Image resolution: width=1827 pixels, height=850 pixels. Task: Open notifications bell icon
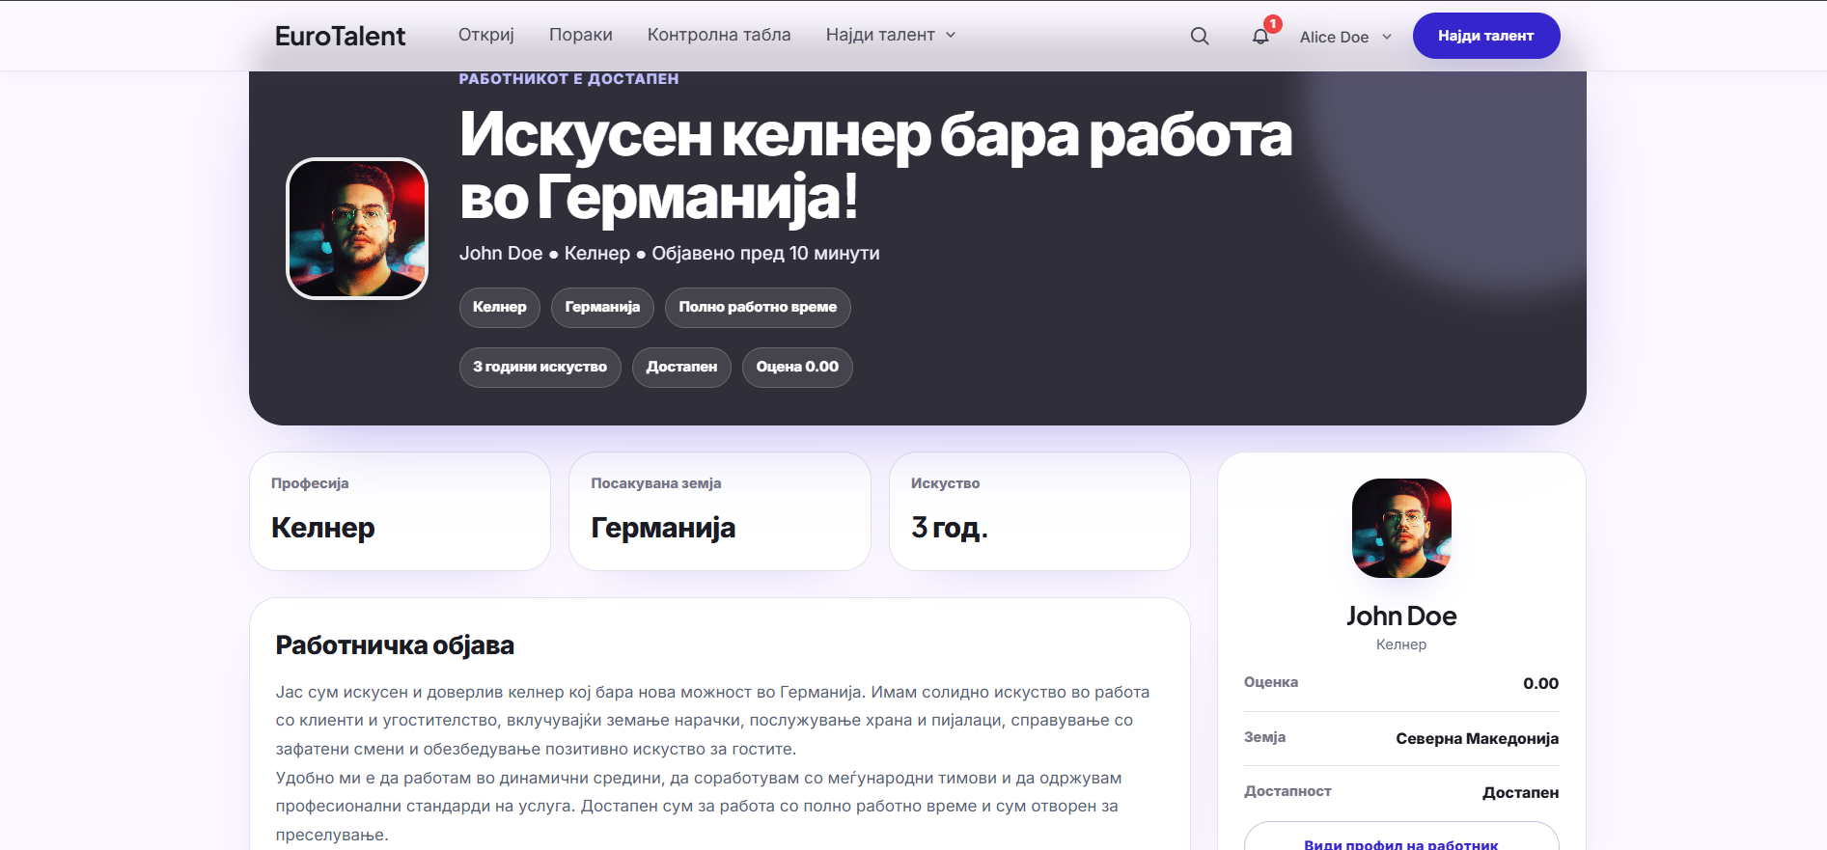1260,36
